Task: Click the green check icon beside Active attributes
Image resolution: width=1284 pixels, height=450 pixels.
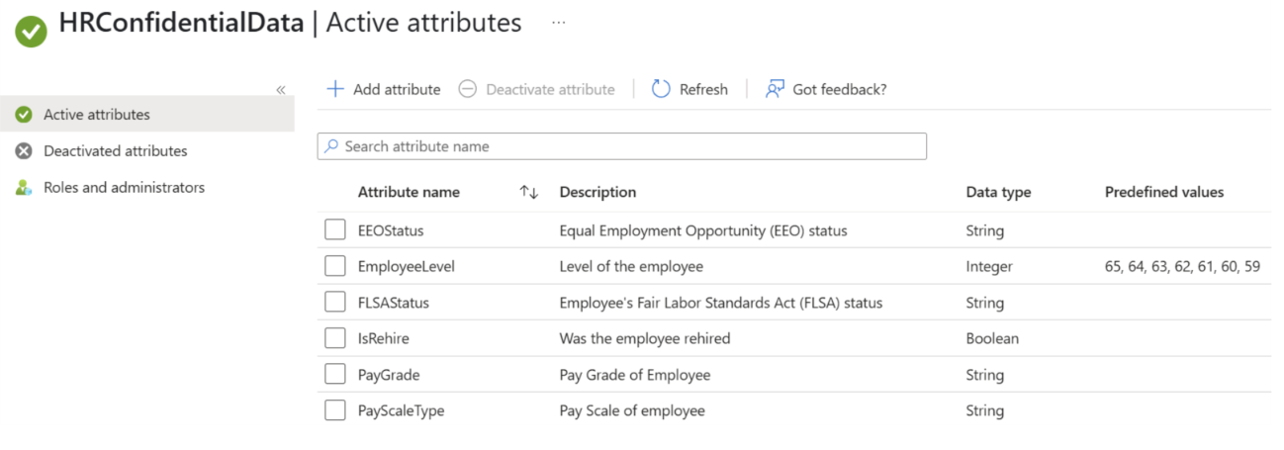Action: click(x=24, y=115)
